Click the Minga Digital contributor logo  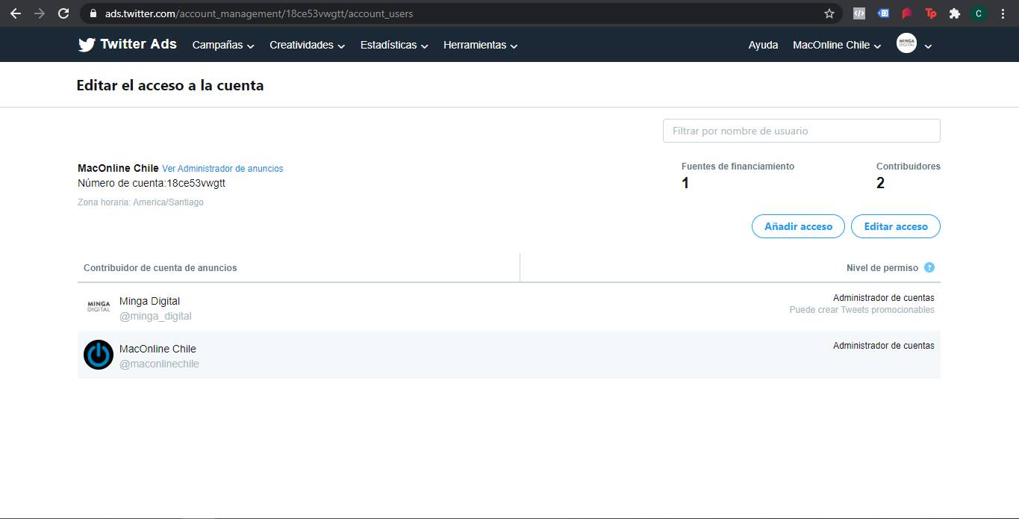point(99,307)
